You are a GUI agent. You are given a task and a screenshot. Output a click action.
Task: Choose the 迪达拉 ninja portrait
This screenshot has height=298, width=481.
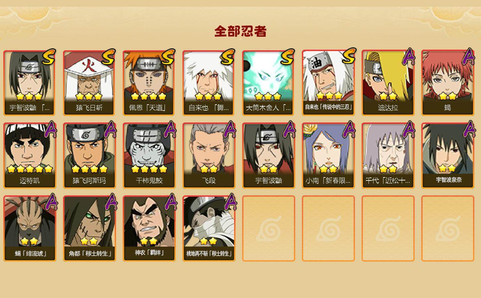388,83
